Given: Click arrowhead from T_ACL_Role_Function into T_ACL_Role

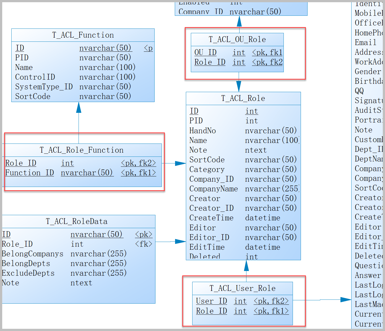Looking at the screenshot, I should 180,163.
